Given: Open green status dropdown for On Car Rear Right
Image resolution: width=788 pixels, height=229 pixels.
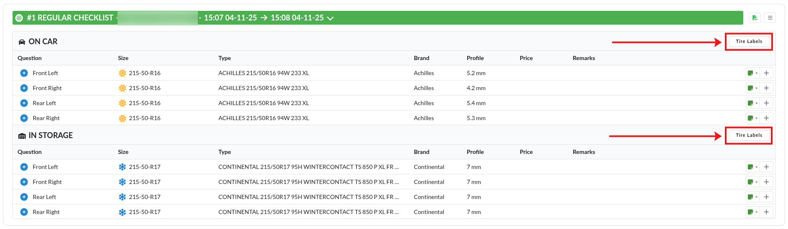Looking at the screenshot, I should pos(752,118).
